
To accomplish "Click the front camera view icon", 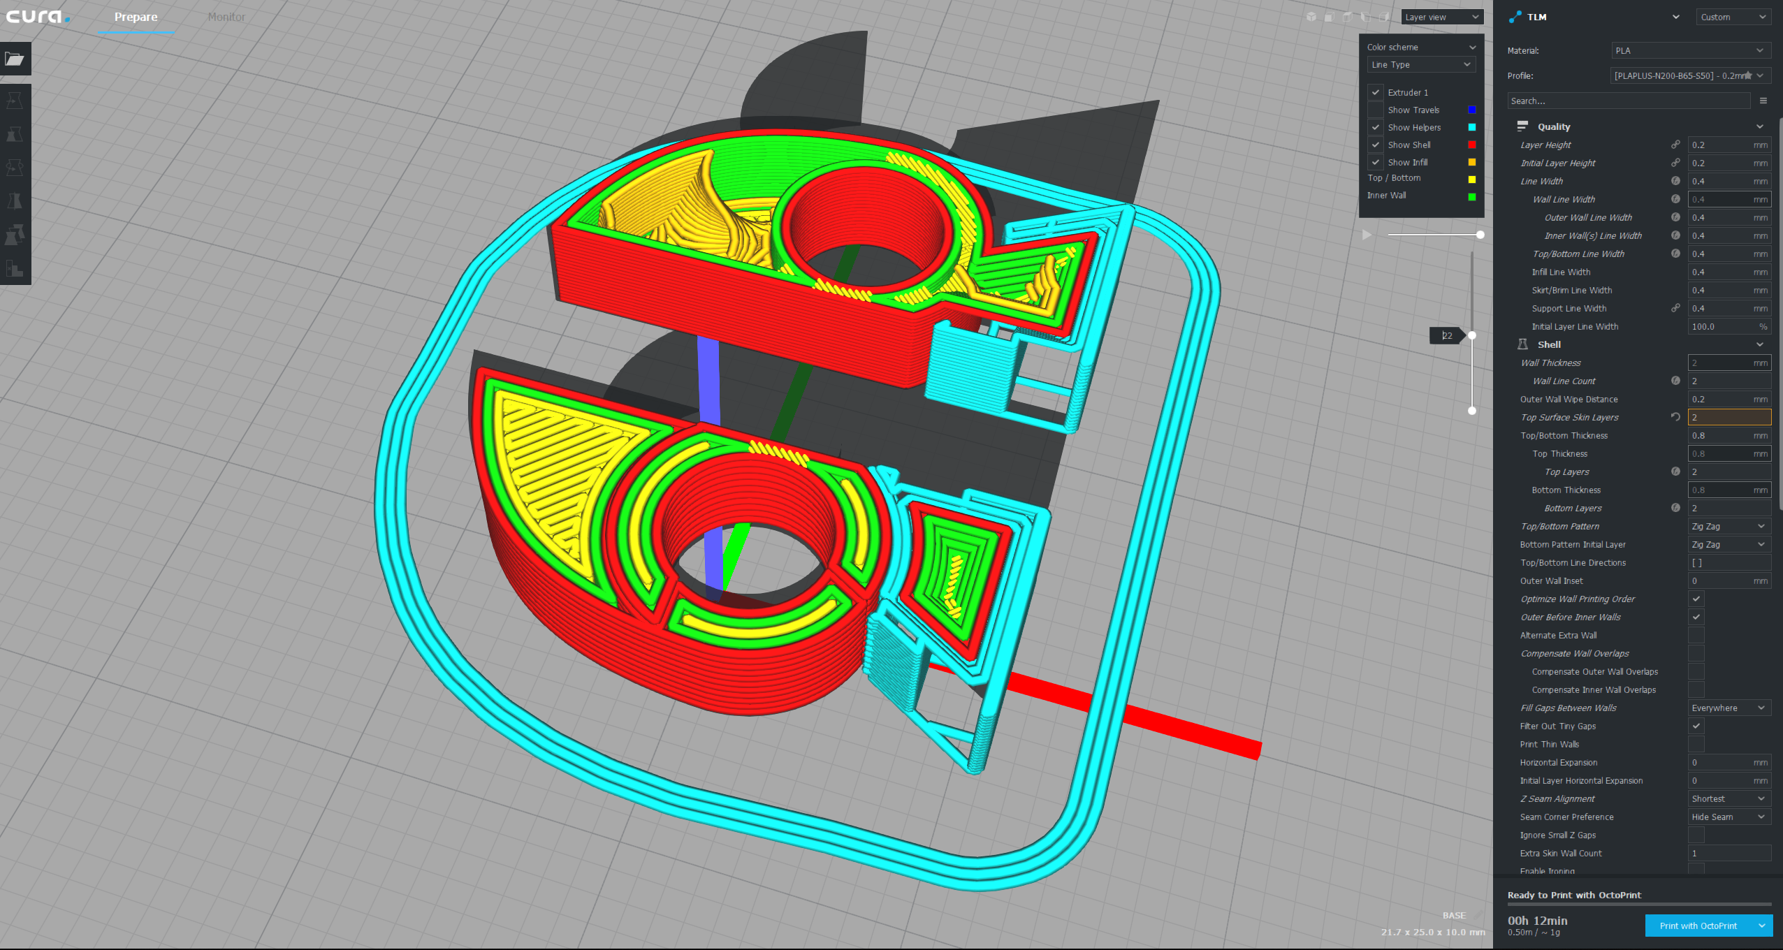I will tap(1328, 17).
